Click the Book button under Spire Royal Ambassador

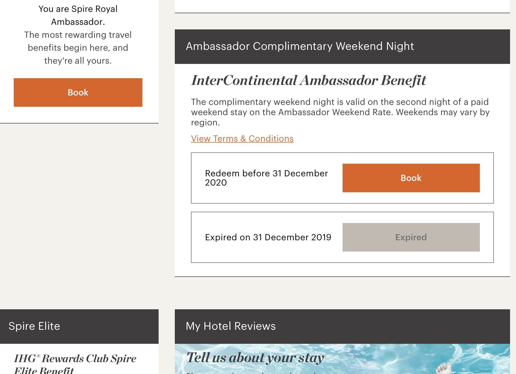78,92
